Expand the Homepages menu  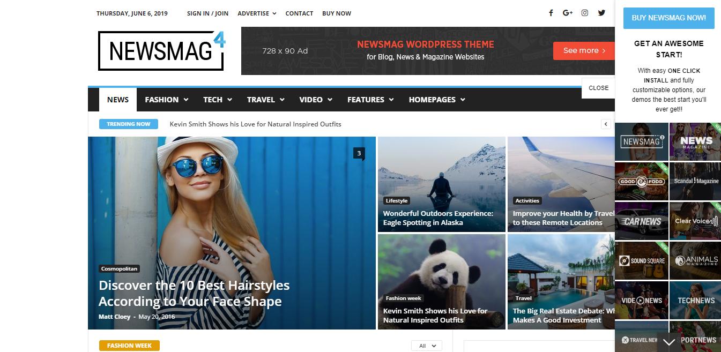pos(436,100)
